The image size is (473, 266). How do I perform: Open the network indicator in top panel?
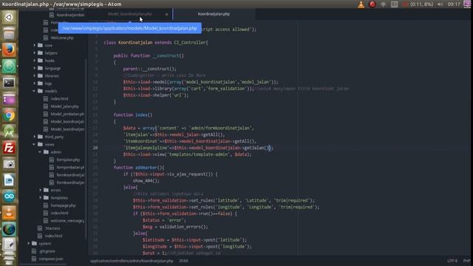pyautogui.click(x=383, y=4)
